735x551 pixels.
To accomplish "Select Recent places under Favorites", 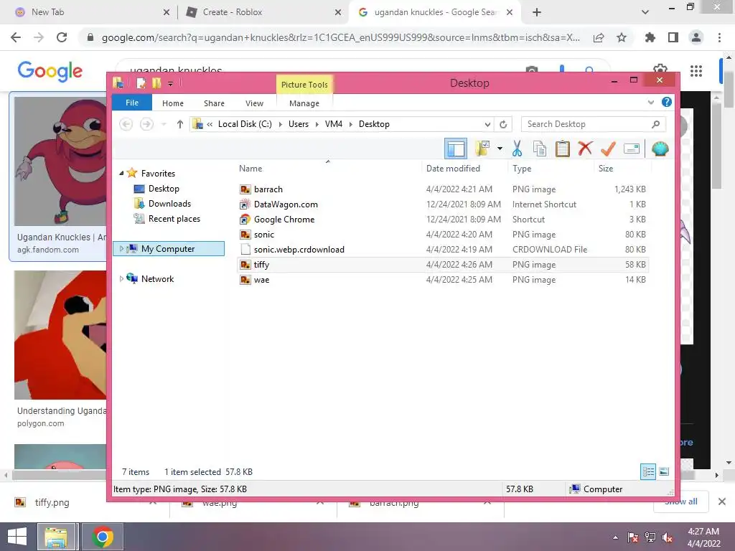I will 174,218.
